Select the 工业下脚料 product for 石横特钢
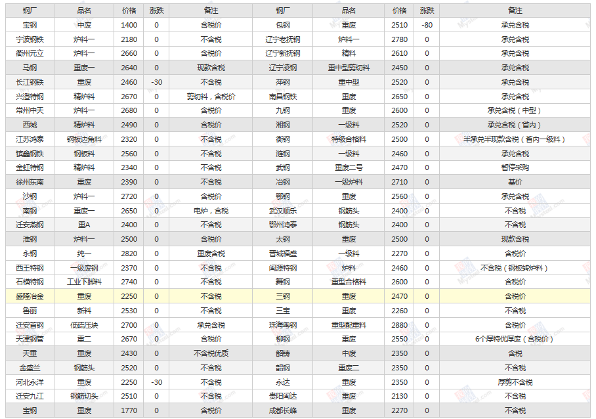The width and height of the screenshot is (596, 419). (x=84, y=282)
